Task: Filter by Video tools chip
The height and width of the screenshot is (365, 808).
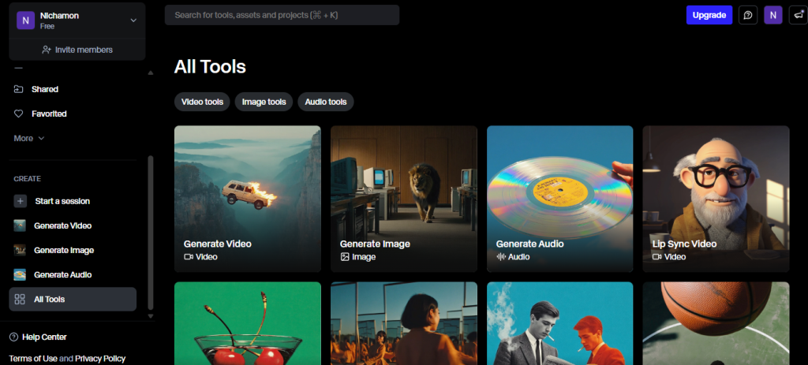Action: click(202, 102)
